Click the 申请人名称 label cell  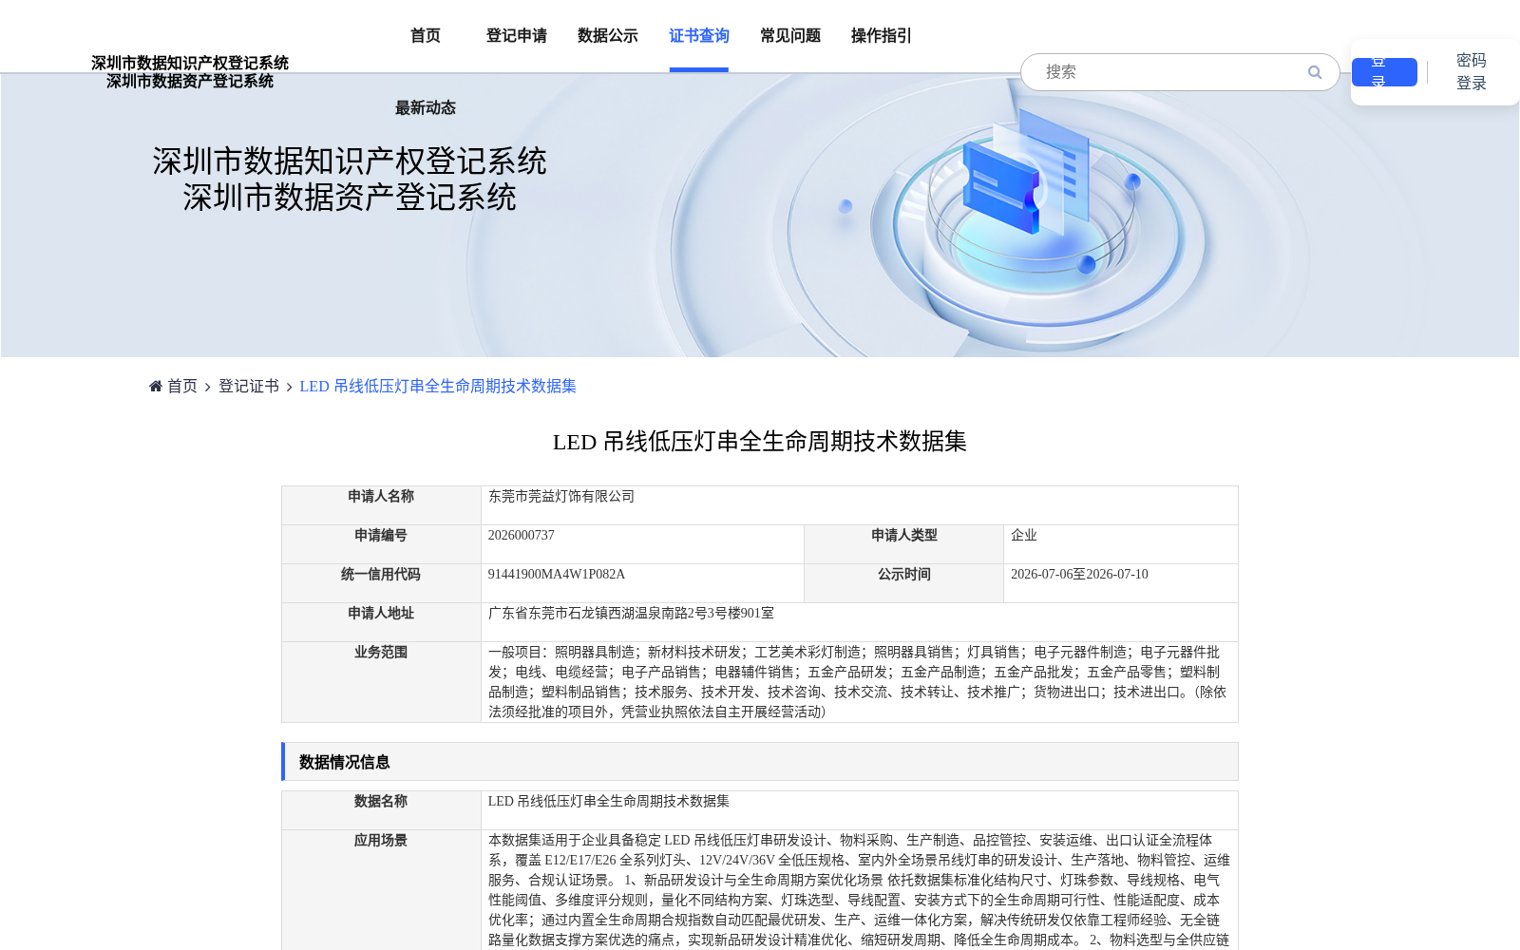[381, 505]
